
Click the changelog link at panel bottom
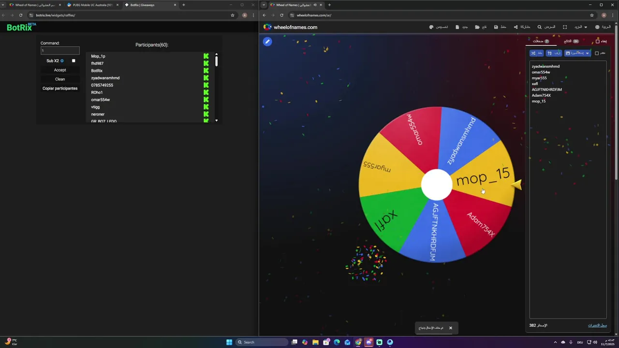[597, 325]
